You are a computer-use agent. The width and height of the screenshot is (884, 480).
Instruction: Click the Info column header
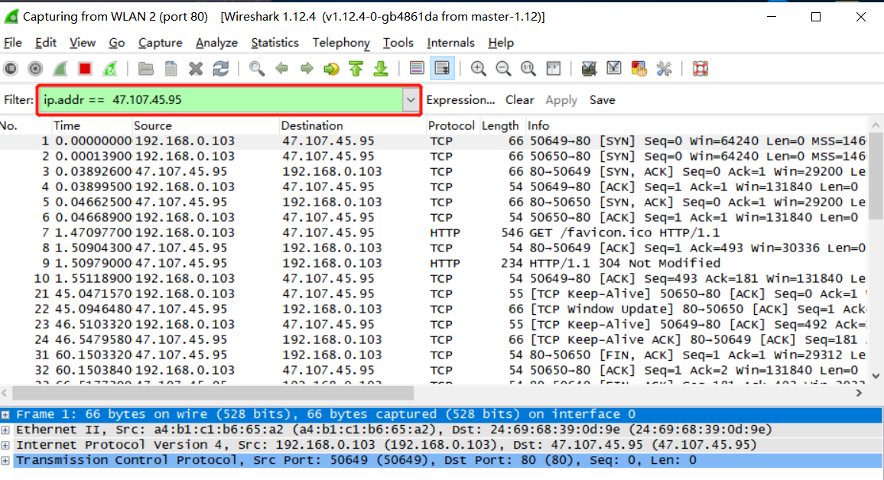tap(696, 125)
